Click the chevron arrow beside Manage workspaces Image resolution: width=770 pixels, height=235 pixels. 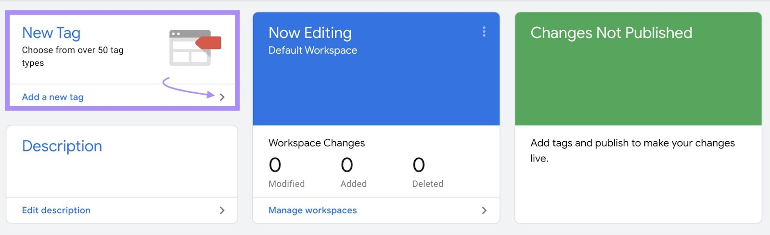click(484, 210)
